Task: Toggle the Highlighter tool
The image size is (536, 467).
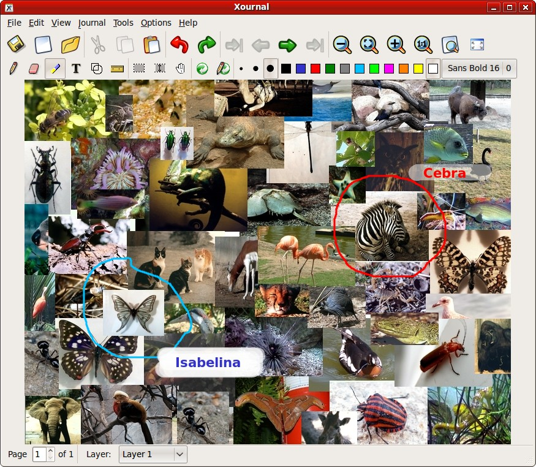Action: tap(55, 68)
